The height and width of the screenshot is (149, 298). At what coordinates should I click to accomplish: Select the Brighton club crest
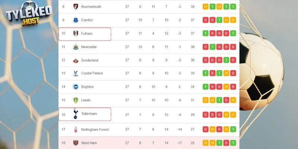click(x=76, y=87)
